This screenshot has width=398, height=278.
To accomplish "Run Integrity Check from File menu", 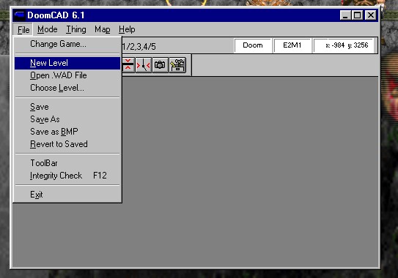I will click(x=67, y=176).
